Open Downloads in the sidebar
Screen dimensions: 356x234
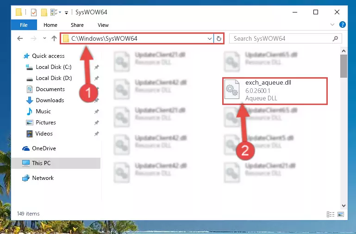pos(50,100)
